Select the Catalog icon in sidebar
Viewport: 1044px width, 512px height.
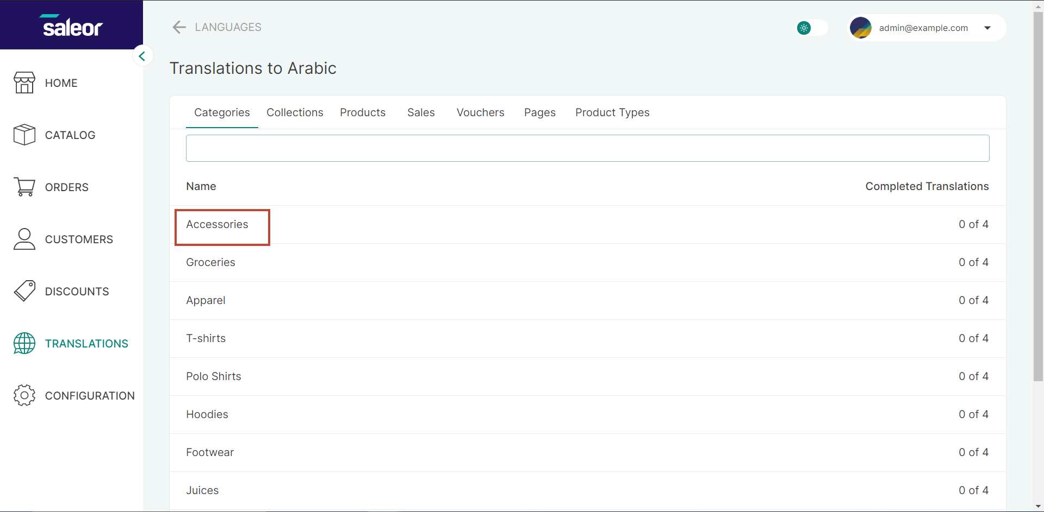tap(24, 135)
